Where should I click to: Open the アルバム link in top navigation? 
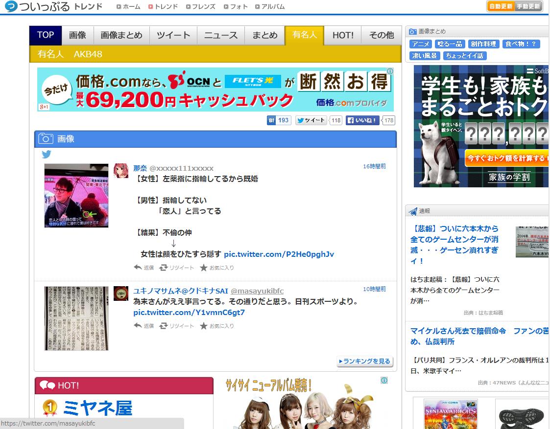(x=270, y=6)
